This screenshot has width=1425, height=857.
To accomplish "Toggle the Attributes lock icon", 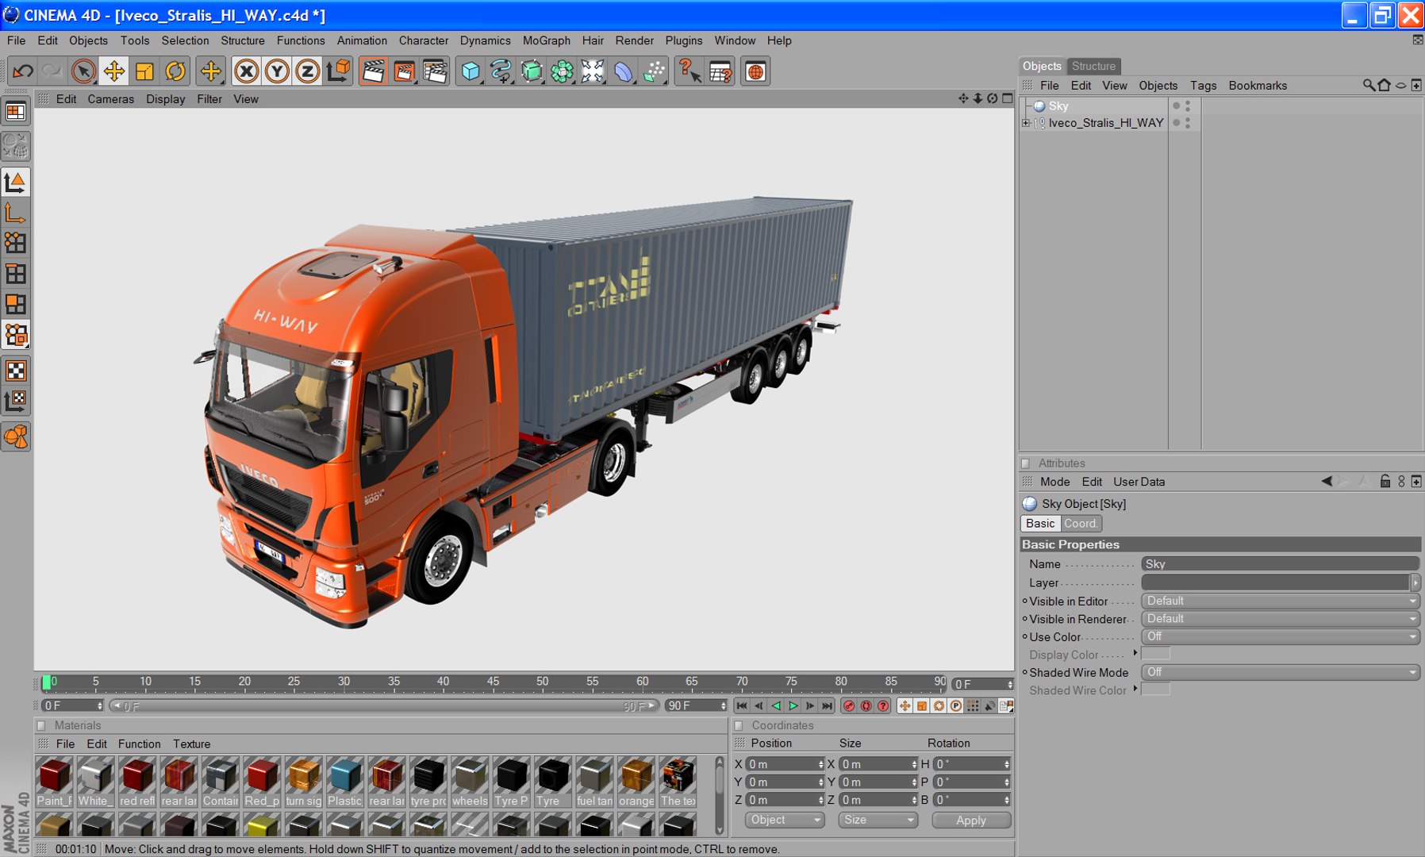I will point(1385,481).
